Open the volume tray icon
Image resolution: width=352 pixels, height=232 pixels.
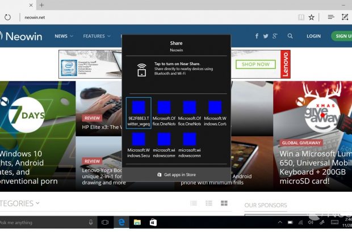click(311, 222)
